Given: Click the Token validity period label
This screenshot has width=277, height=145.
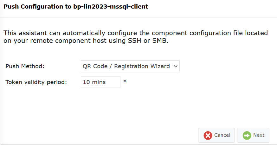Looking at the screenshot, I should [x=36, y=82].
